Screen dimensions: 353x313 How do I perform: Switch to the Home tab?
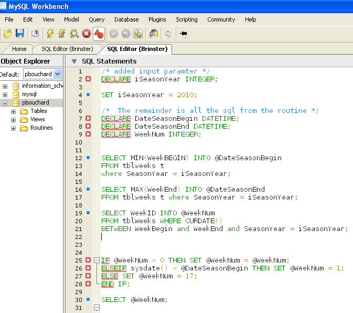click(x=19, y=49)
